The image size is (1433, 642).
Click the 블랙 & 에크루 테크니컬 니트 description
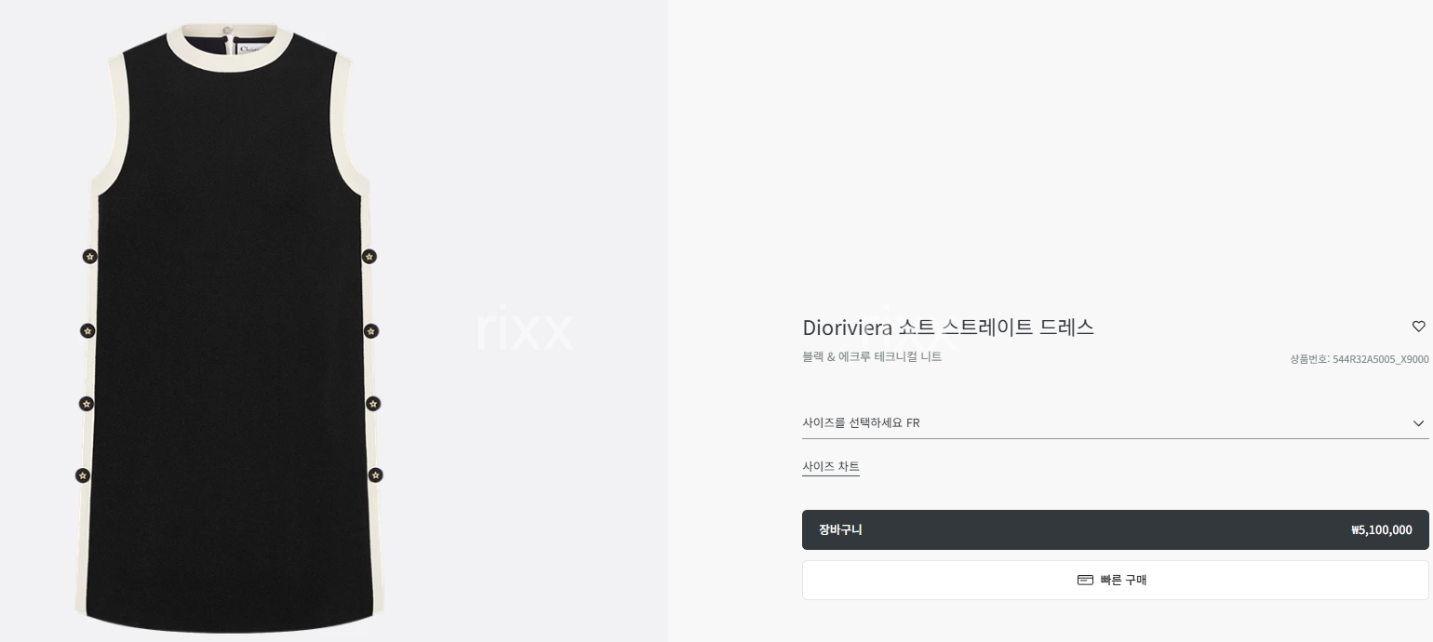[x=872, y=356]
